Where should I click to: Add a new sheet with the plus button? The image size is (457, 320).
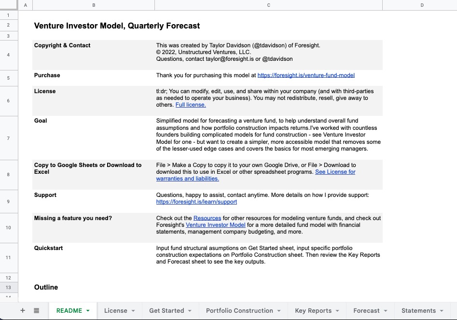[23, 311]
